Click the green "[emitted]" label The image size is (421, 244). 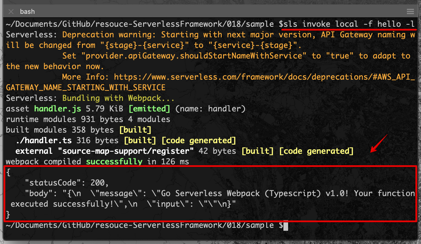[149, 109]
